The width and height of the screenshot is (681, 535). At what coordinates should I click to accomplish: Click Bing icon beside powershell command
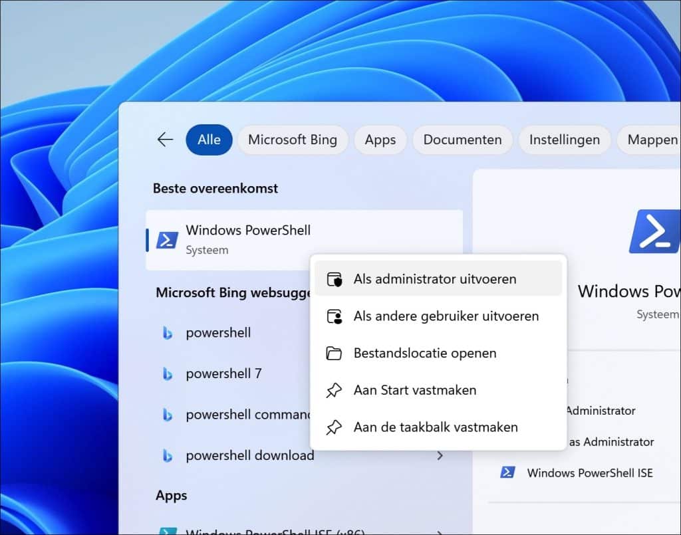167,415
